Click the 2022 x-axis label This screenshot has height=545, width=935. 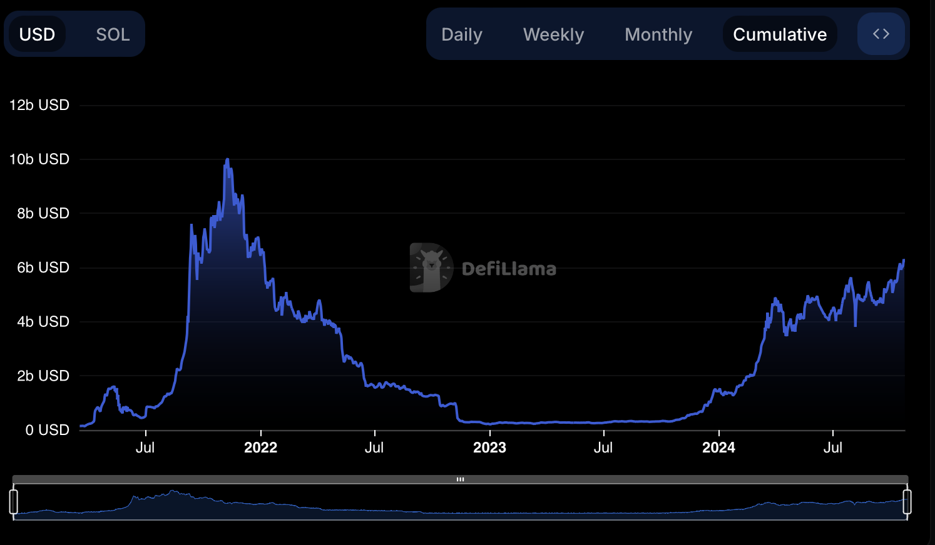click(260, 447)
